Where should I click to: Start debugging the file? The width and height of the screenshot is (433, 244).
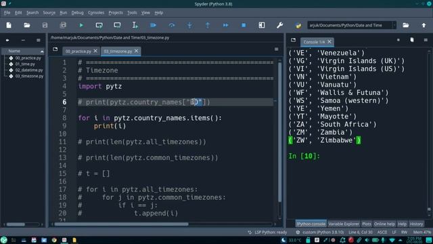point(154,25)
